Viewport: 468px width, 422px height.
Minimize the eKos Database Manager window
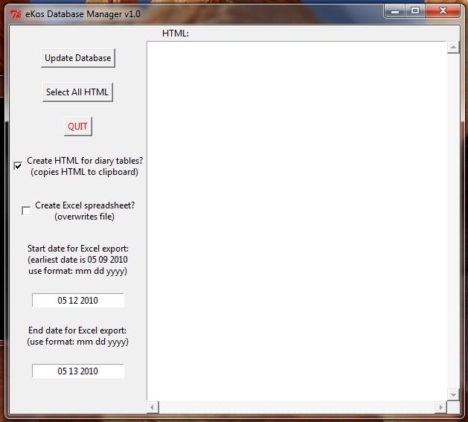(x=395, y=11)
